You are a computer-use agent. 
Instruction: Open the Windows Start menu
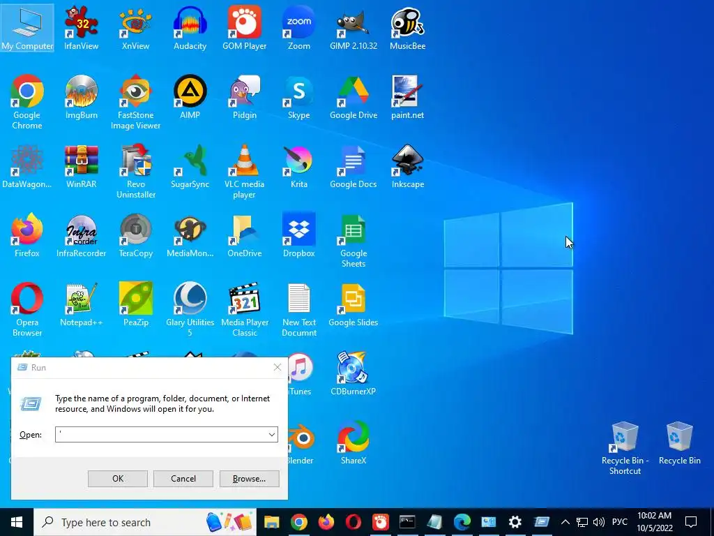click(x=17, y=522)
